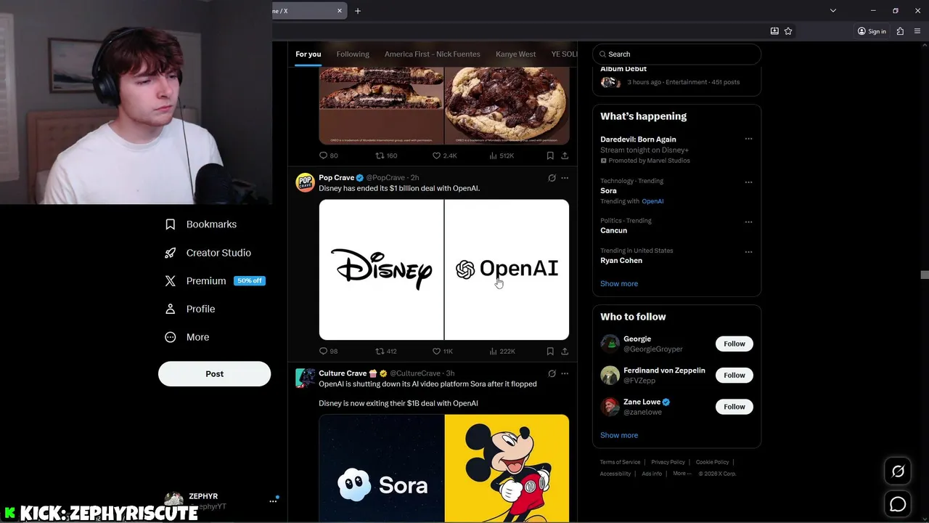
Task: Go to Profile page
Action: (190, 309)
